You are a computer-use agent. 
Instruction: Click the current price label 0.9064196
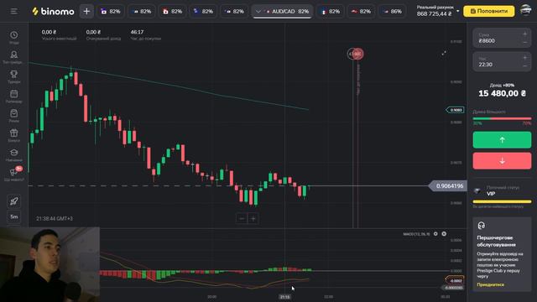[448, 186]
